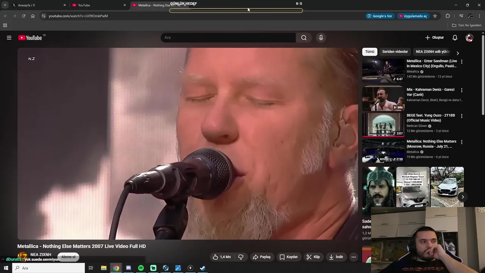
Task: Open the Chrome three-dot menu
Action: [x=480, y=16]
